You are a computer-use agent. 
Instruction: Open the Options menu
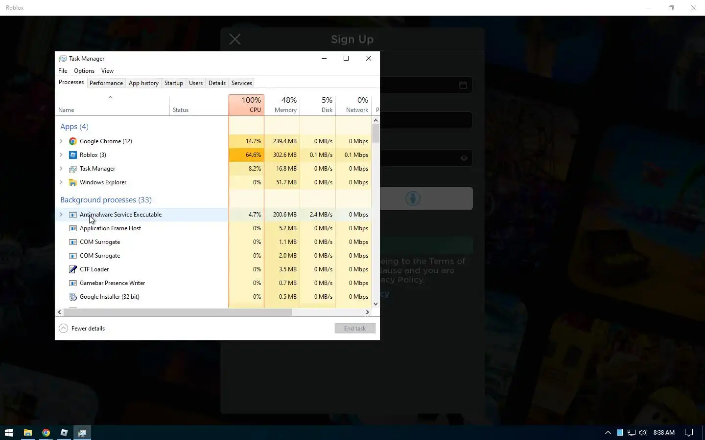[x=84, y=71]
